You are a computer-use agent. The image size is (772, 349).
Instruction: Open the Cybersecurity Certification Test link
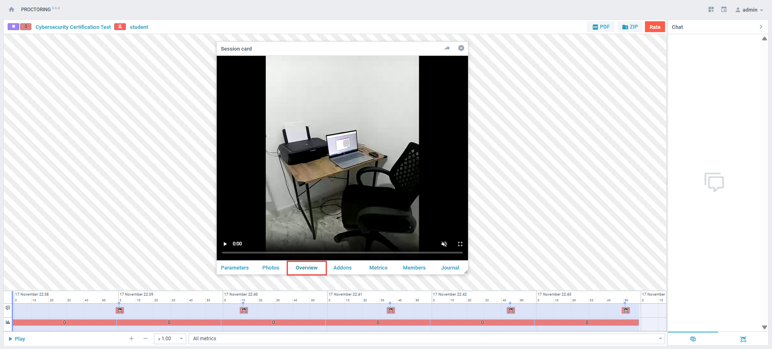coord(73,27)
